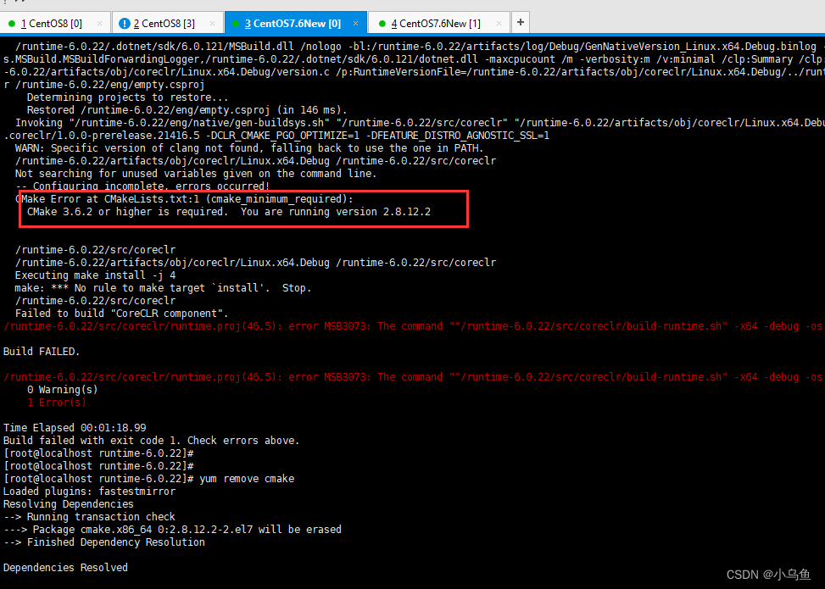825x589 pixels.
Task: Close the "4 CentOS7.6New [1]" tab
Action: pos(500,23)
